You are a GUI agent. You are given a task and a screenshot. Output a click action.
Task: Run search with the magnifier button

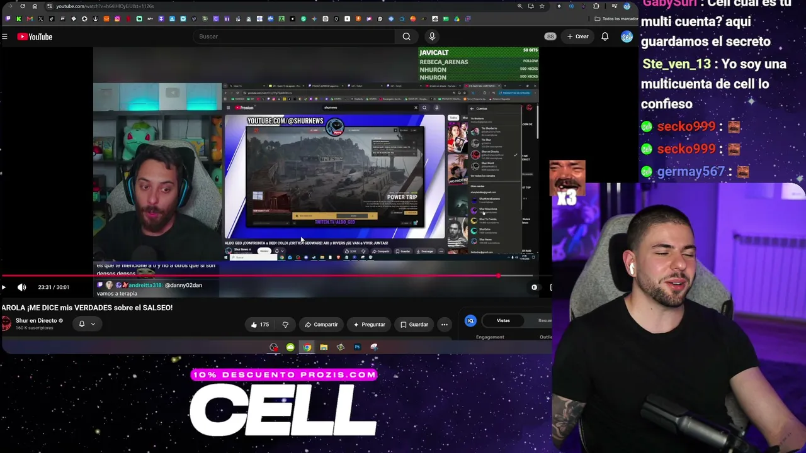[407, 36]
